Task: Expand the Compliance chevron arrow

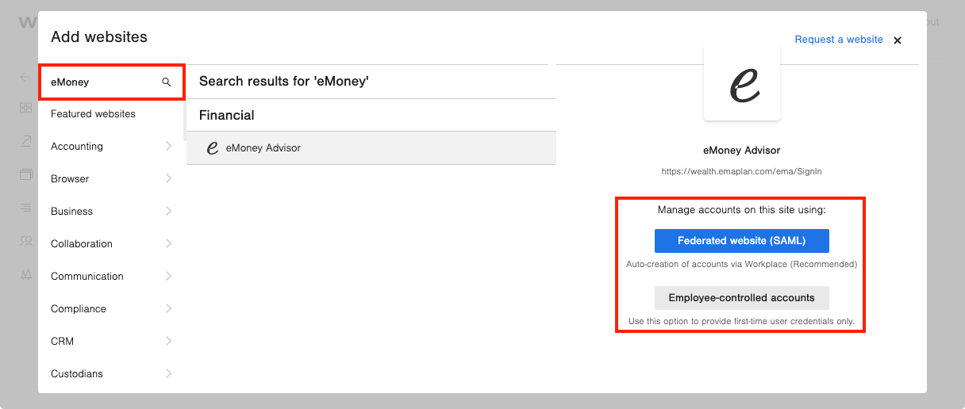Action: [168, 308]
